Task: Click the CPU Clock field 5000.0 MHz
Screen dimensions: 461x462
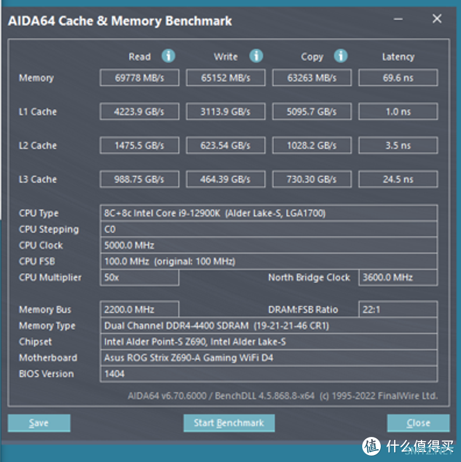Action: pyautogui.click(x=269, y=245)
